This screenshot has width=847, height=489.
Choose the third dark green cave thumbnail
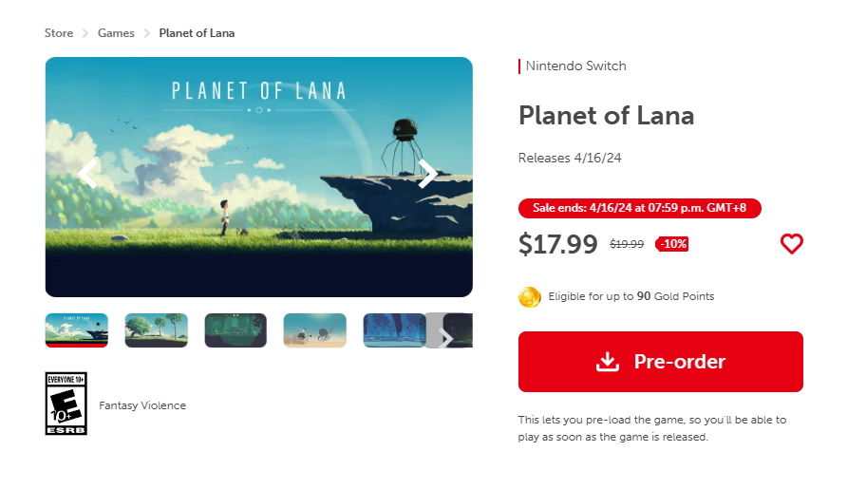tap(235, 330)
